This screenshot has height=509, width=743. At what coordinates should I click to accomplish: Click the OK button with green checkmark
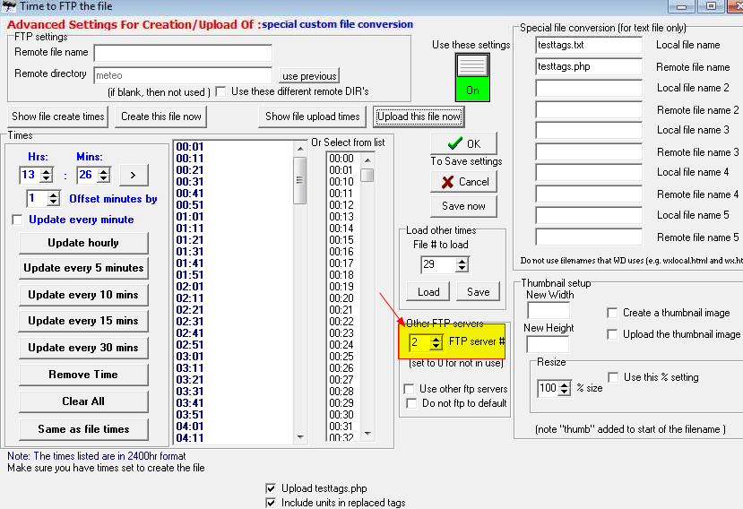click(463, 143)
